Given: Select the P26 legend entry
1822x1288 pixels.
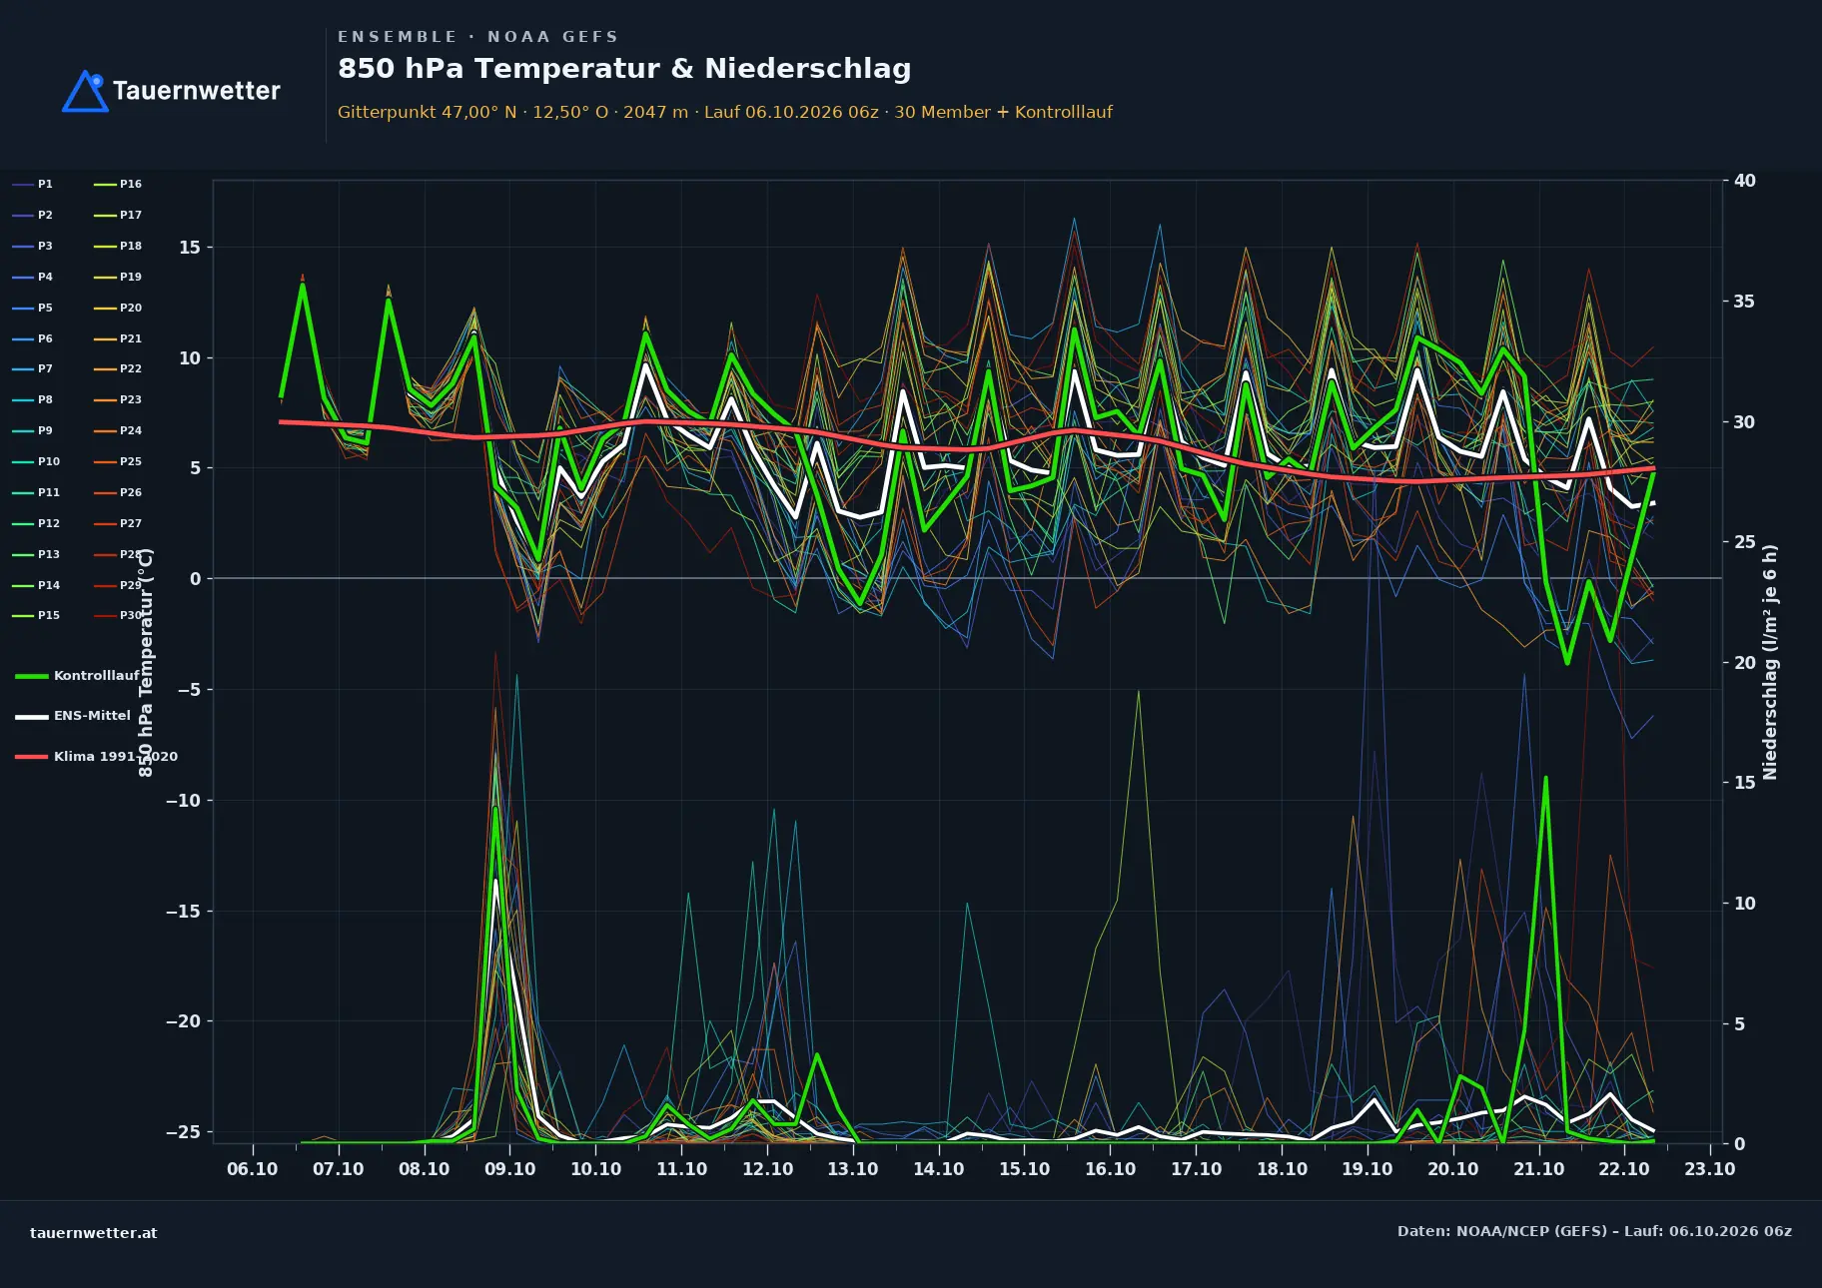Looking at the screenshot, I should pyautogui.click(x=118, y=492).
